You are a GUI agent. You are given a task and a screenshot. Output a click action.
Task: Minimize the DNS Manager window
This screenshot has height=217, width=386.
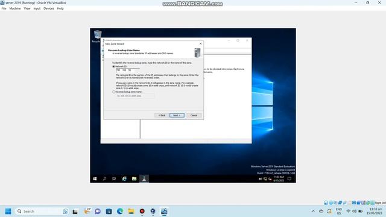tap(229, 40)
